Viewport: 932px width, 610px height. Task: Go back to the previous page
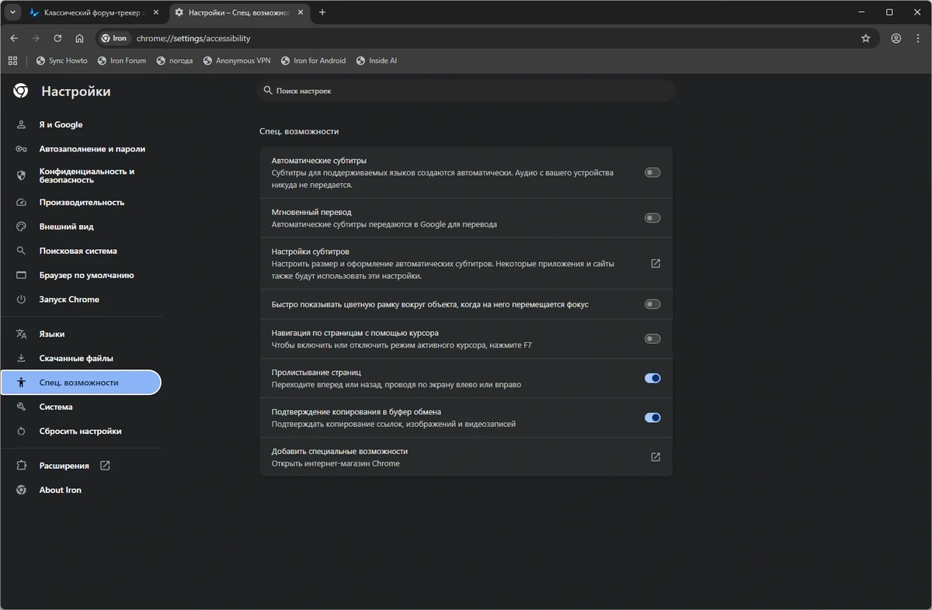pyautogui.click(x=14, y=38)
